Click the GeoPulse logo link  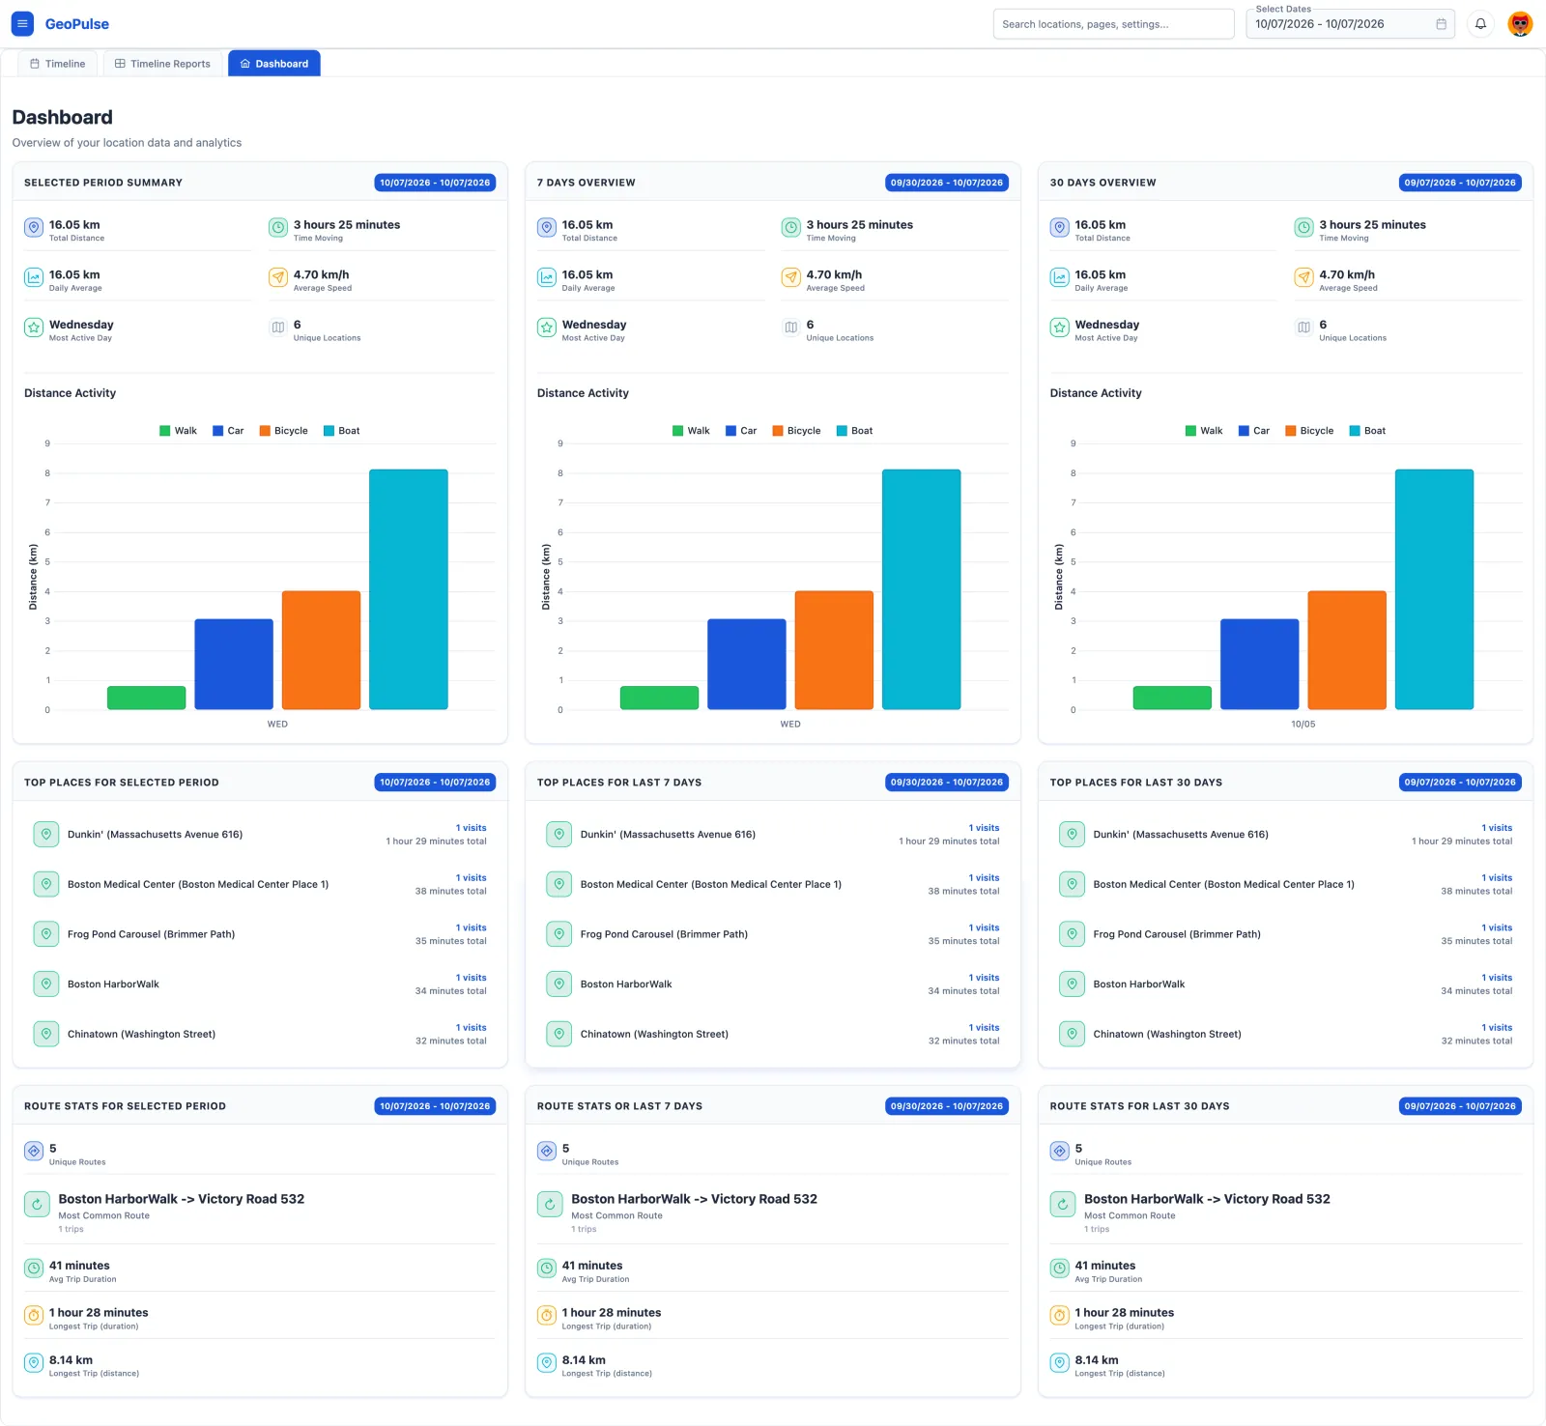coord(77,24)
